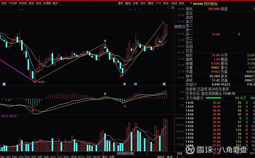Select the ASI indicator tab
The width and height of the screenshot is (255, 158).
(8, 157)
